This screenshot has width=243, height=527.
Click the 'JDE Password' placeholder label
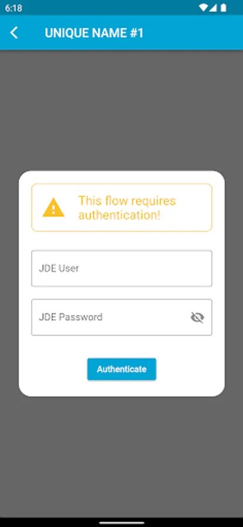click(x=71, y=317)
